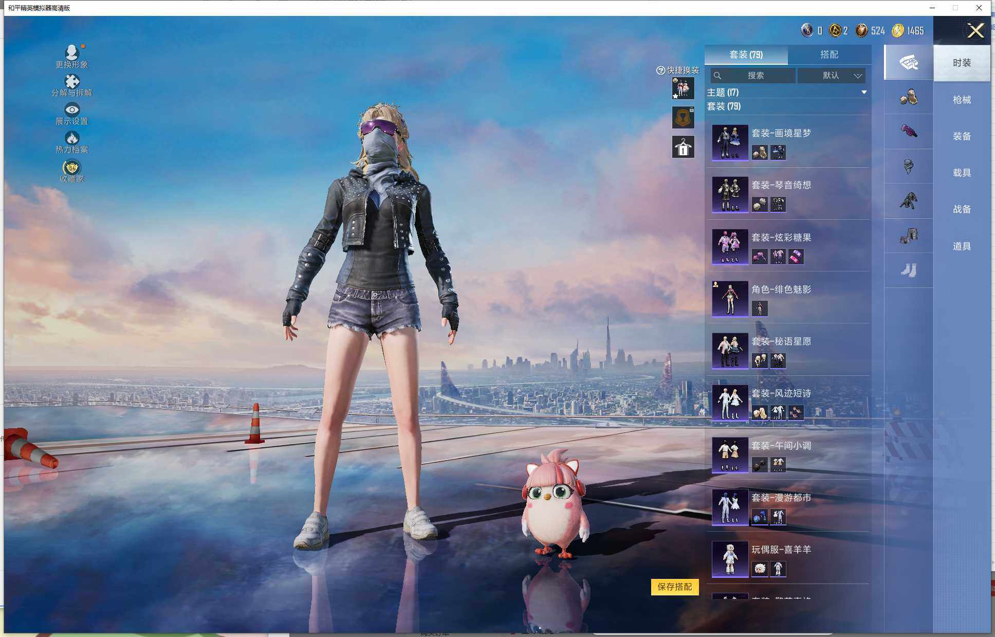
Task: Open the 默认 sort dropdown
Action: [832, 76]
